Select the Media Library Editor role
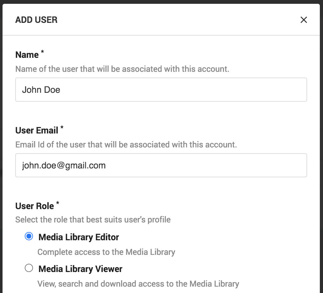The image size is (323, 293). tap(29, 236)
